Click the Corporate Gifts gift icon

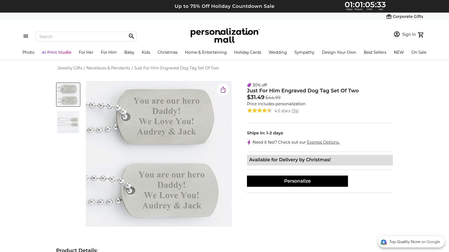pos(389,17)
